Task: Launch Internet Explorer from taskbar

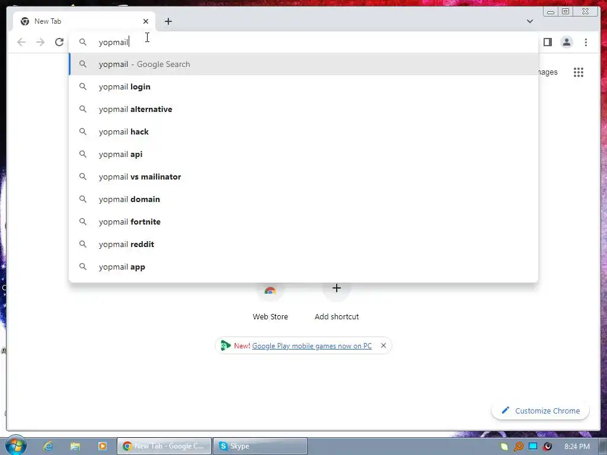Action: pos(47,446)
